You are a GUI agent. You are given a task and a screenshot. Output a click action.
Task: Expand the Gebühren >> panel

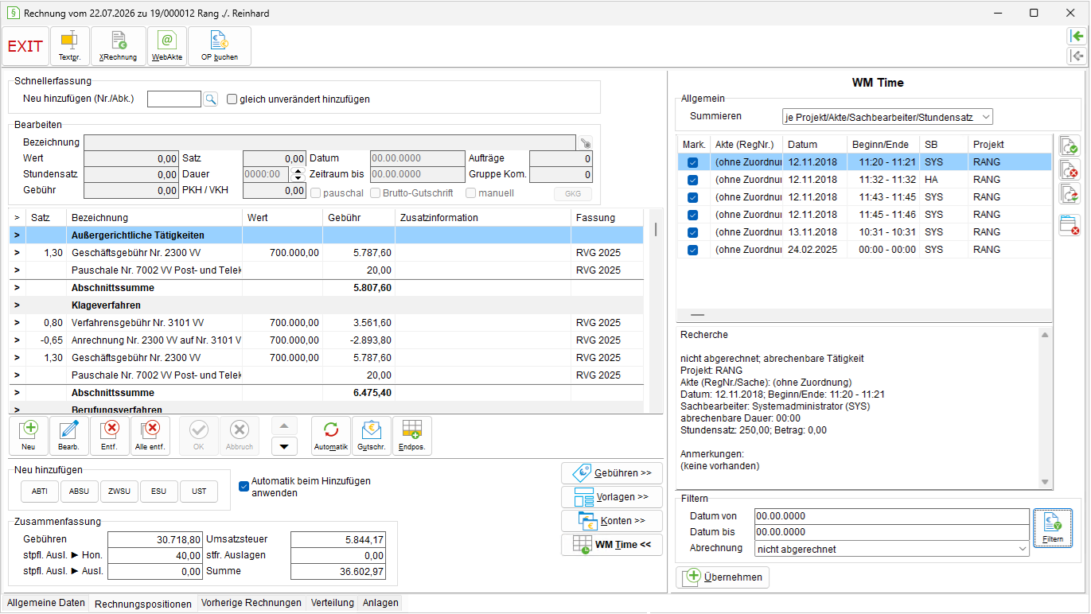612,473
